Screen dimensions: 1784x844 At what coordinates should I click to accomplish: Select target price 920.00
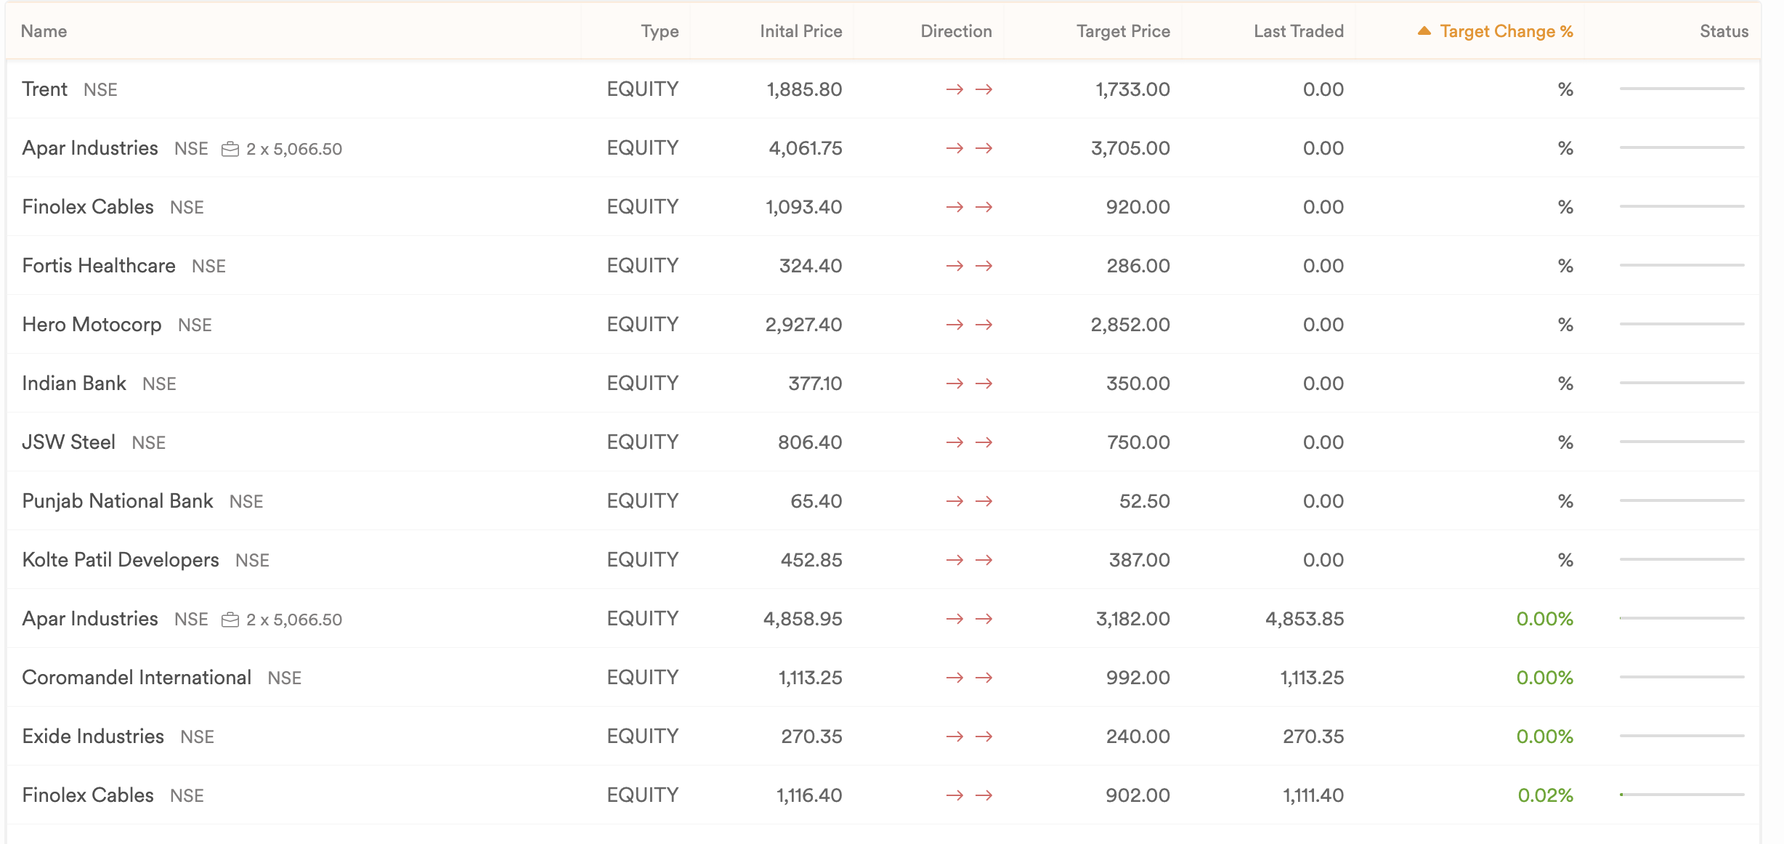[1138, 207]
